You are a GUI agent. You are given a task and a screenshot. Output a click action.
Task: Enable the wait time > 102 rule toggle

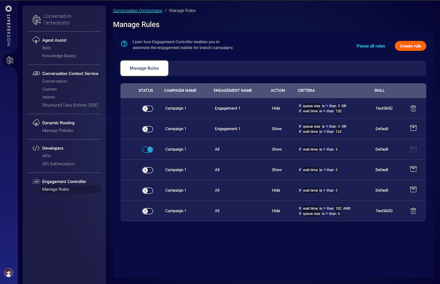[147, 211]
